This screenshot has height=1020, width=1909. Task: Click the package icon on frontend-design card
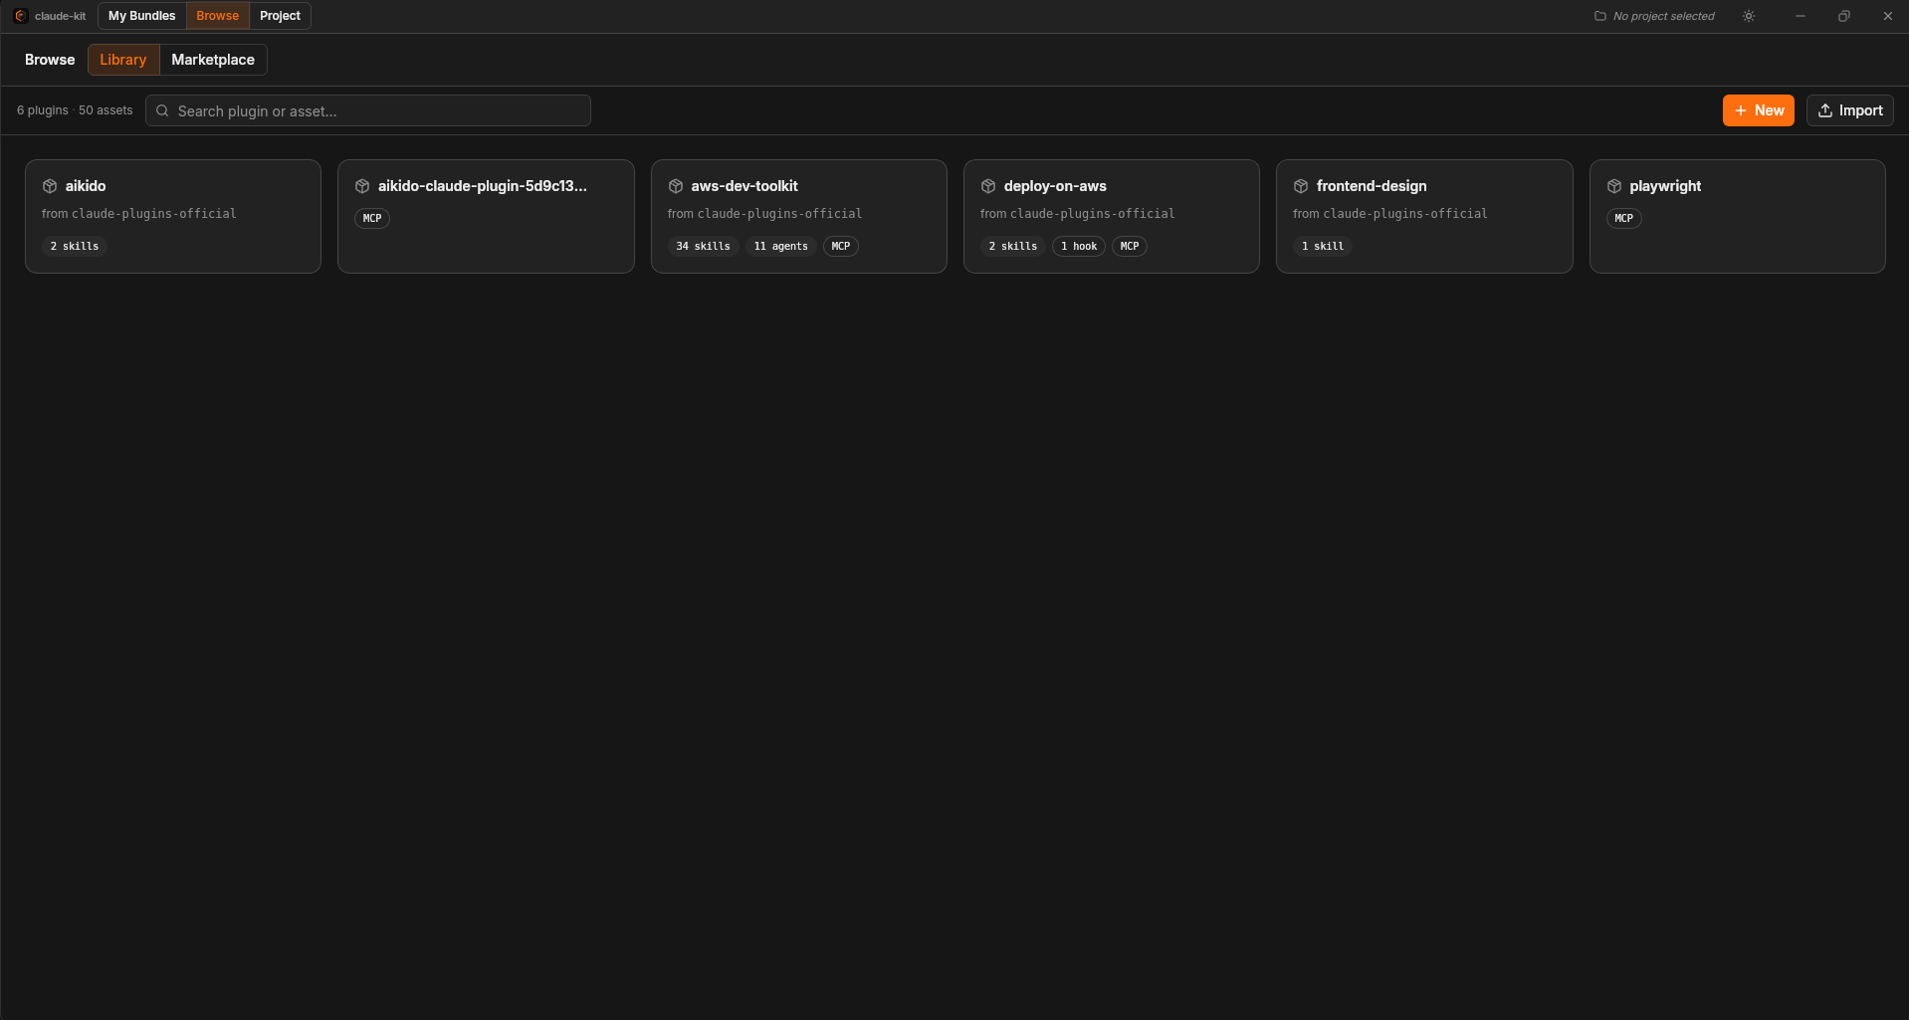click(1301, 186)
